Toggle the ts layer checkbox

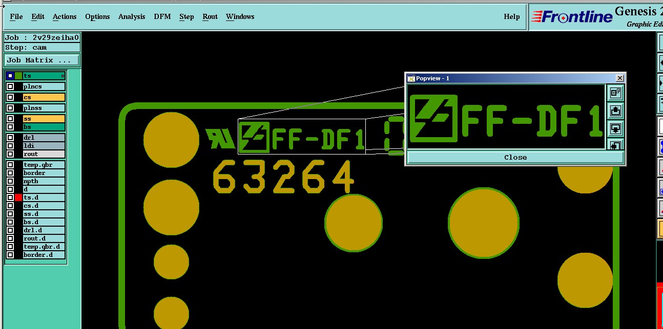(x=10, y=76)
